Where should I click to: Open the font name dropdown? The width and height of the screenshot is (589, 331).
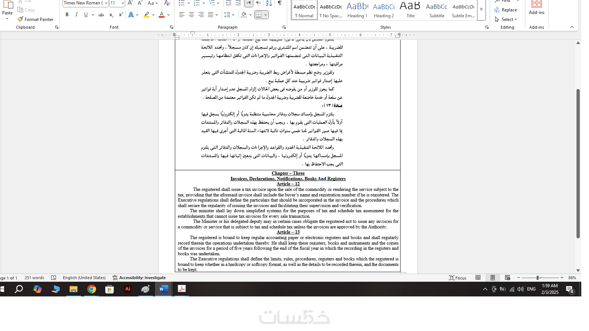106,3
